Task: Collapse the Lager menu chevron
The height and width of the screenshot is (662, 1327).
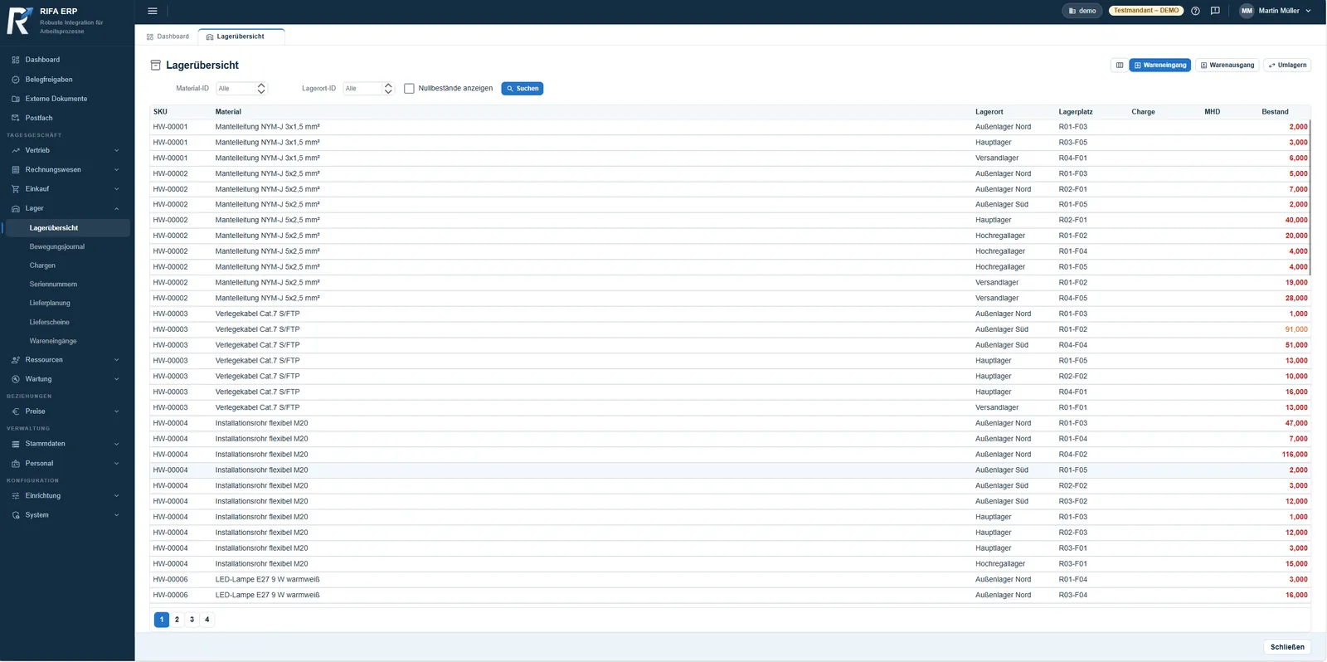Action: (x=116, y=208)
